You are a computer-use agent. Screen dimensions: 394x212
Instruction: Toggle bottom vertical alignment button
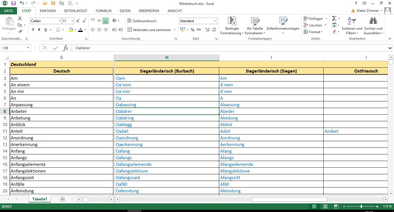105,21
